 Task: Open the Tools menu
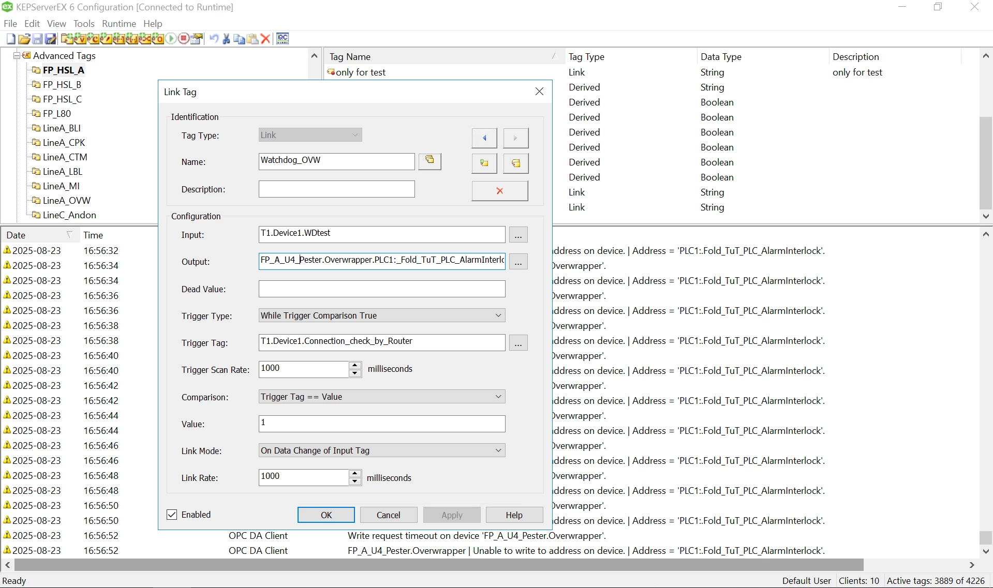tap(84, 24)
